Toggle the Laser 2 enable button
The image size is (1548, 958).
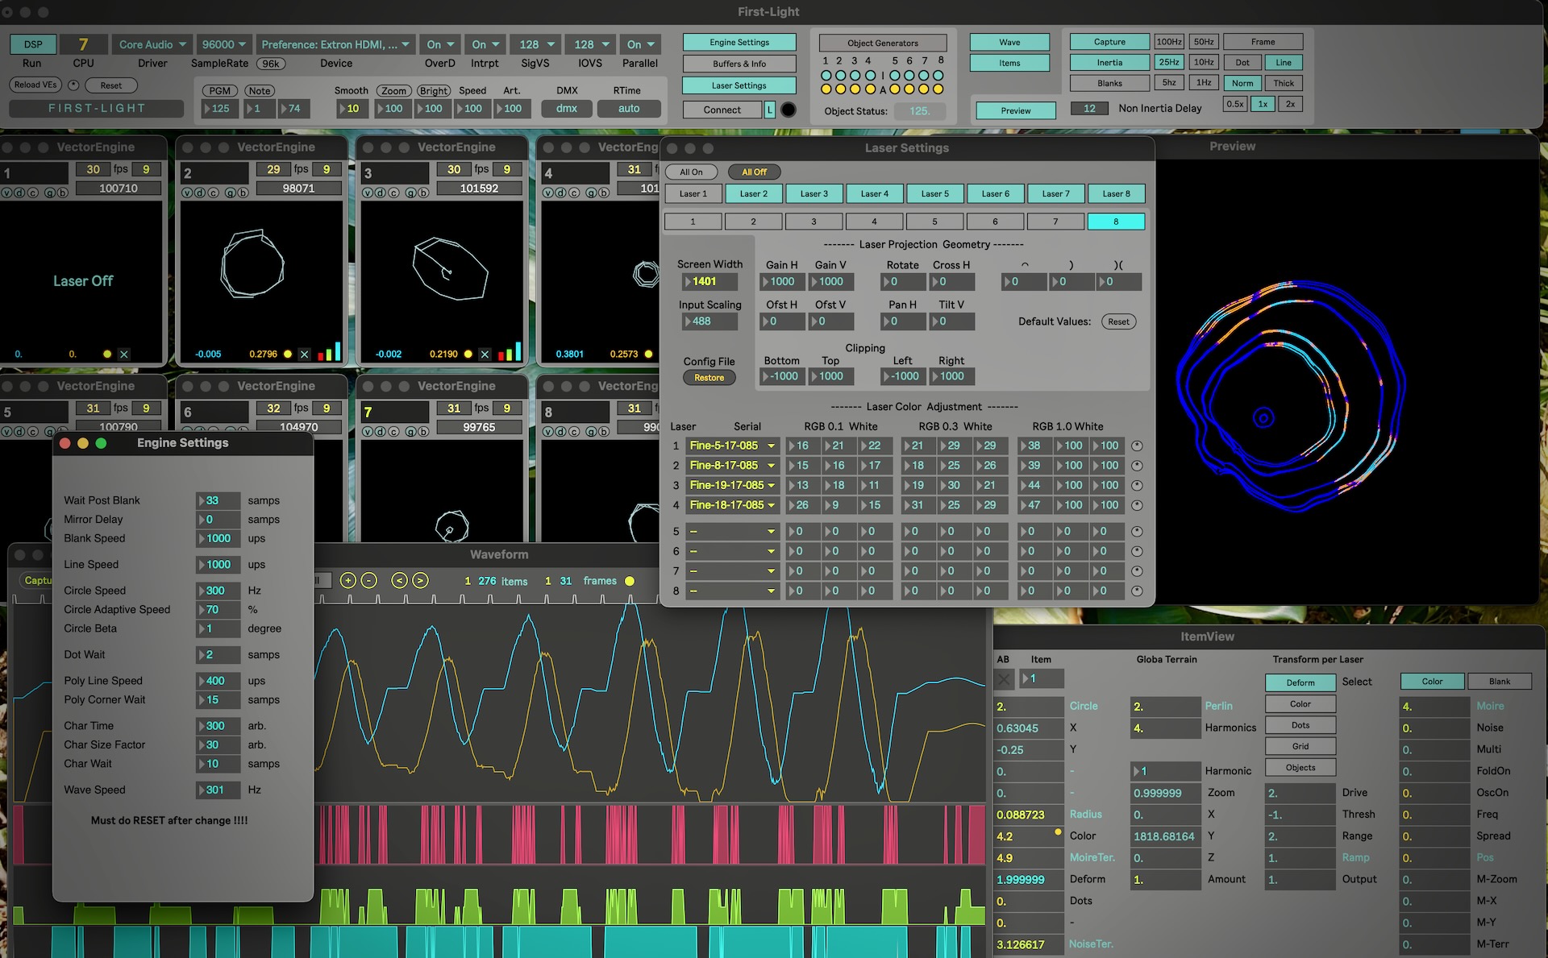point(753,193)
